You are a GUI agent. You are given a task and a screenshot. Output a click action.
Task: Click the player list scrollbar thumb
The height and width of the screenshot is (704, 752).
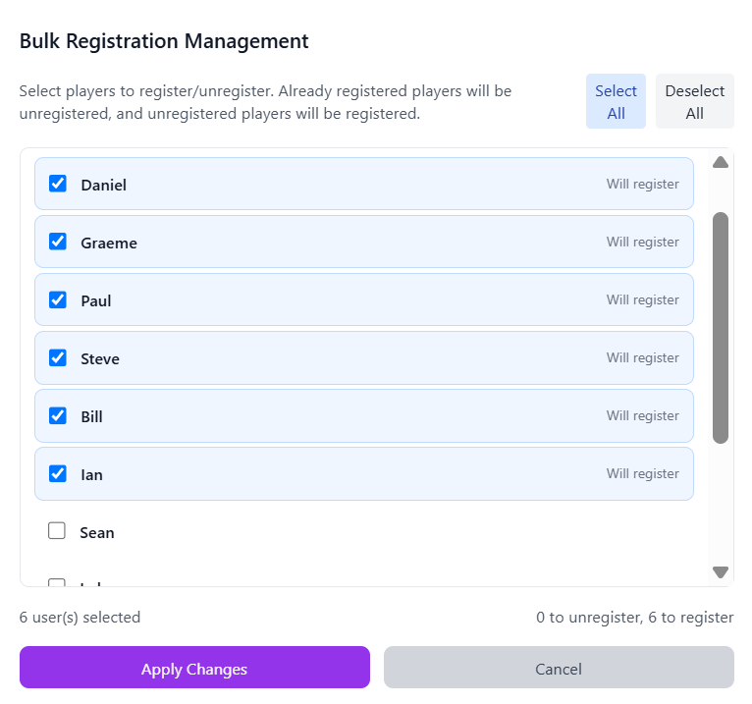(720, 327)
